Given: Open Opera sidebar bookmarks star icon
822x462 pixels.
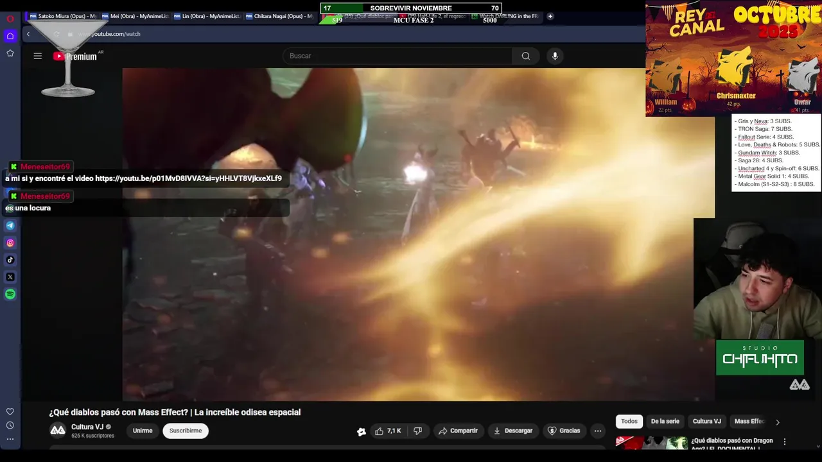Looking at the screenshot, I should (x=10, y=53).
